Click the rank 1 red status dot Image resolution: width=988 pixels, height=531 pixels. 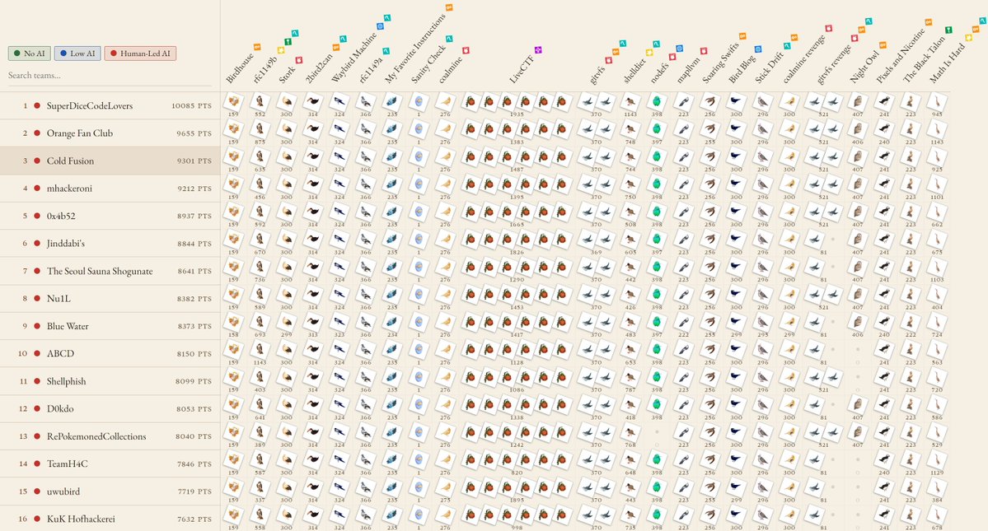click(x=37, y=105)
